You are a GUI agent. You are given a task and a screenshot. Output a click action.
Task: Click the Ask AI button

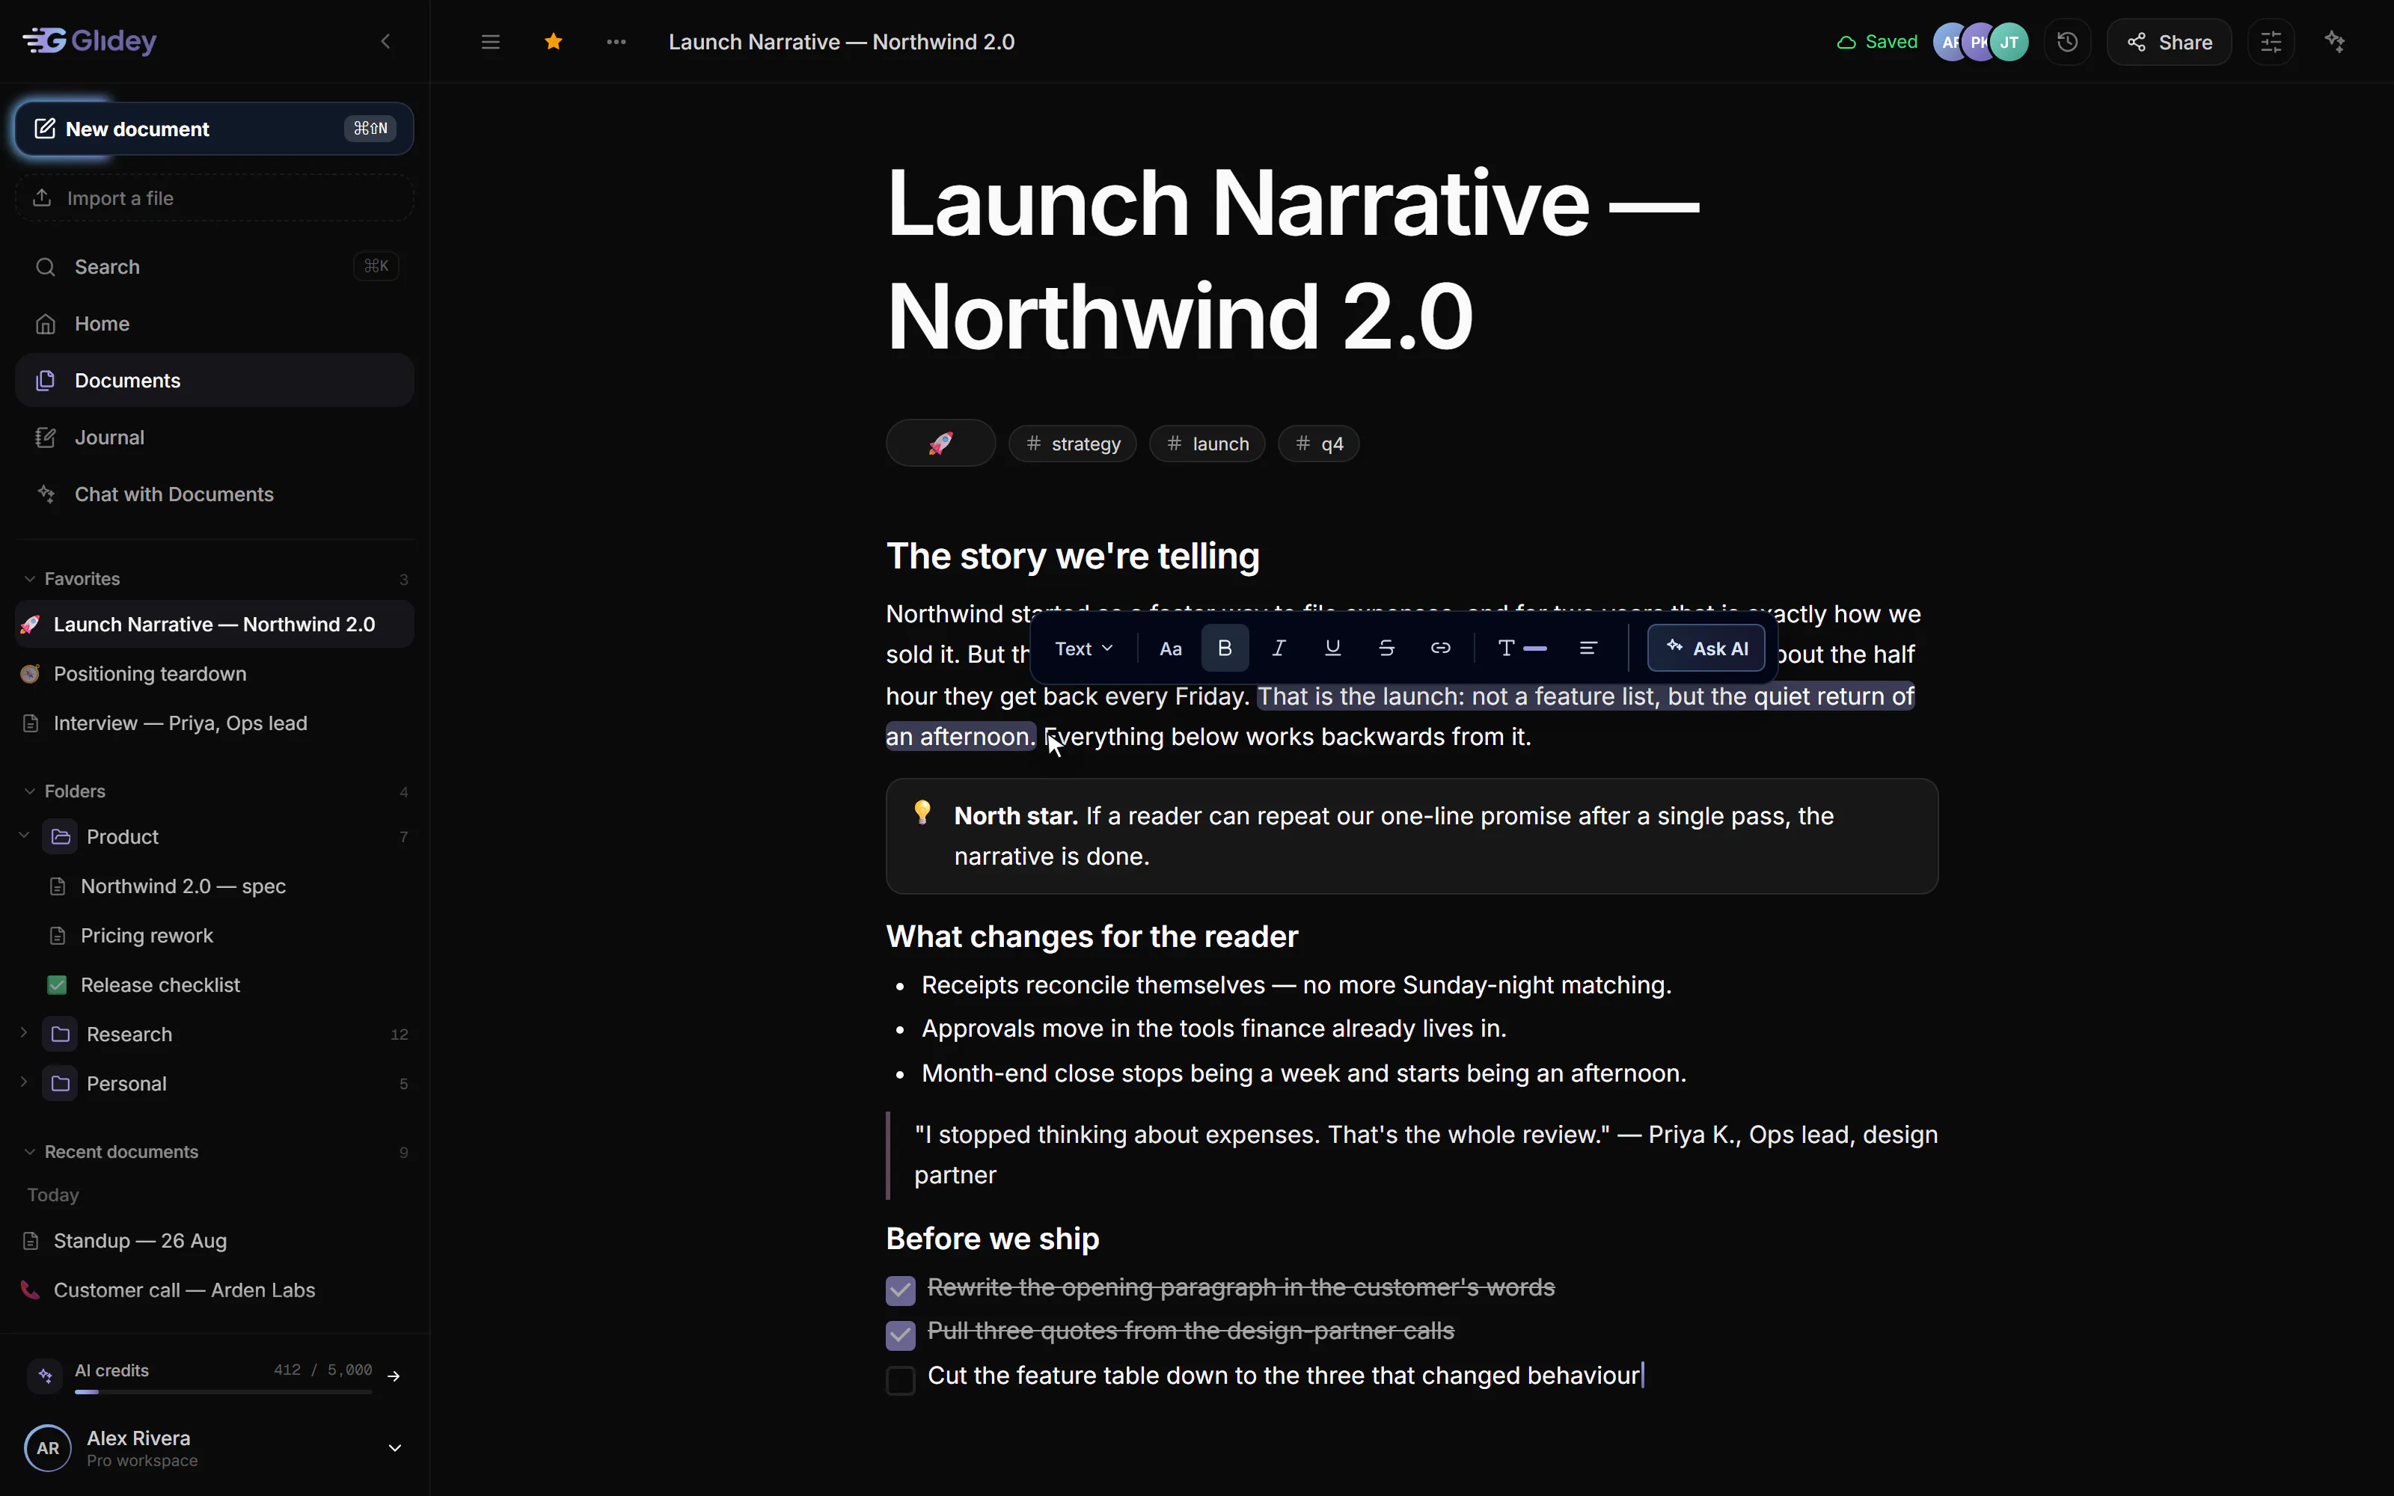tap(1706, 649)
